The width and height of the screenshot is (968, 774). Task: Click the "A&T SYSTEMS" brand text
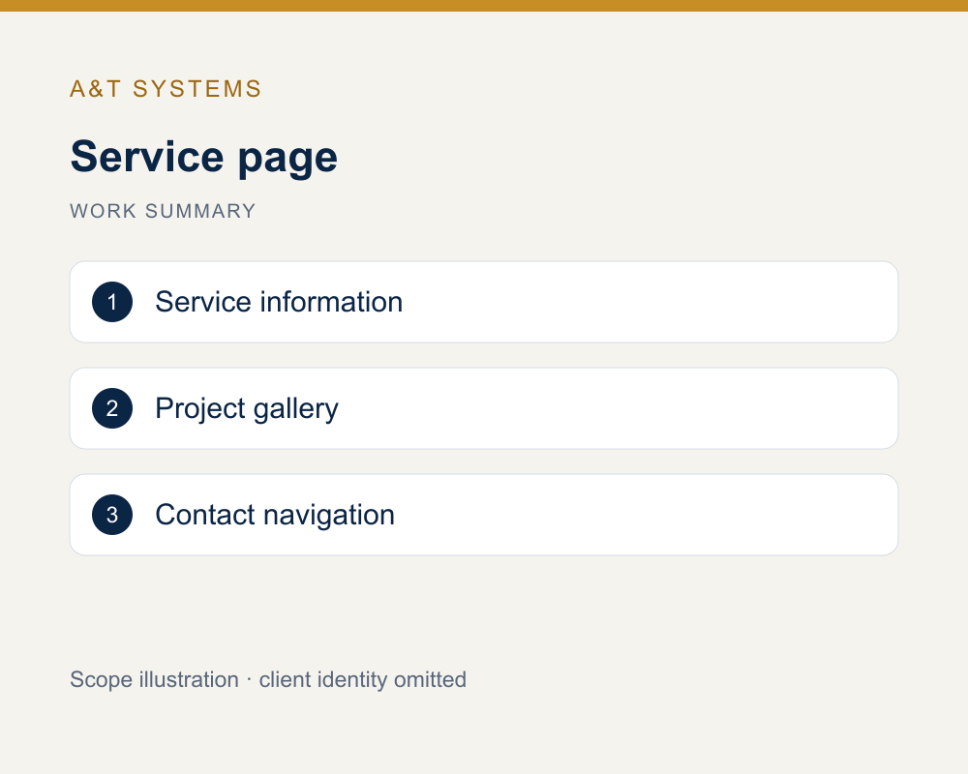[x=166, y=89]
